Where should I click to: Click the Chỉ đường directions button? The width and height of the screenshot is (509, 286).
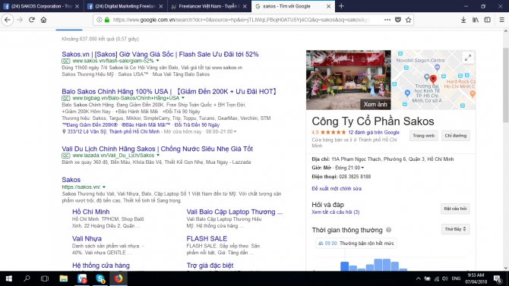pyautogui.click(x=455, y=136)
